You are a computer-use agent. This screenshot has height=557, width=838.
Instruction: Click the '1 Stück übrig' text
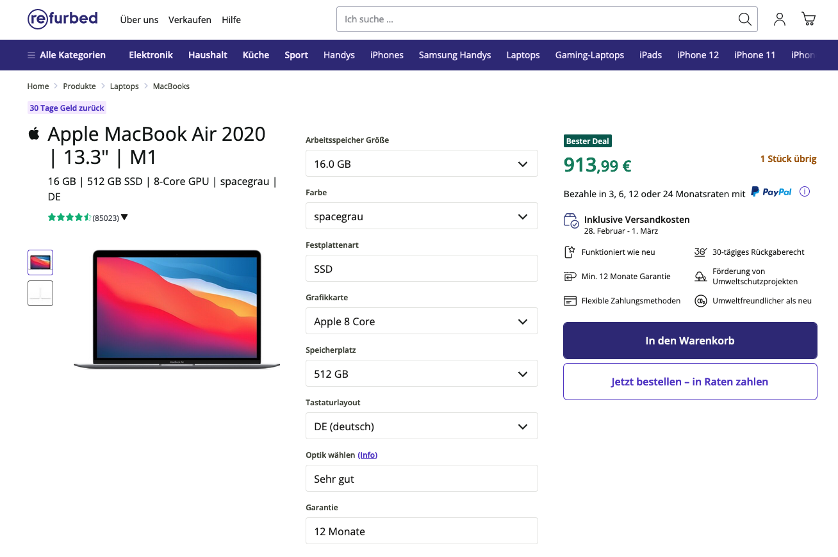click(x=788, y=159)
